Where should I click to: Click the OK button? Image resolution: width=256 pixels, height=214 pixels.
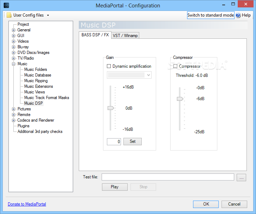pos(206,204)
